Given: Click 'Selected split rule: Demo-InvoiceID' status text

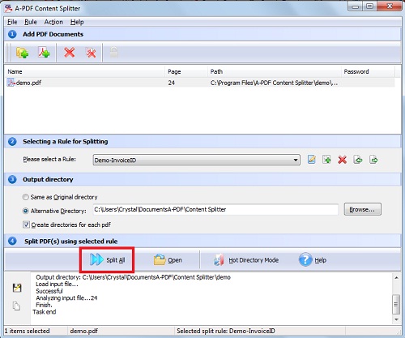Looking at the screenshot, I should tap(226, 331).
